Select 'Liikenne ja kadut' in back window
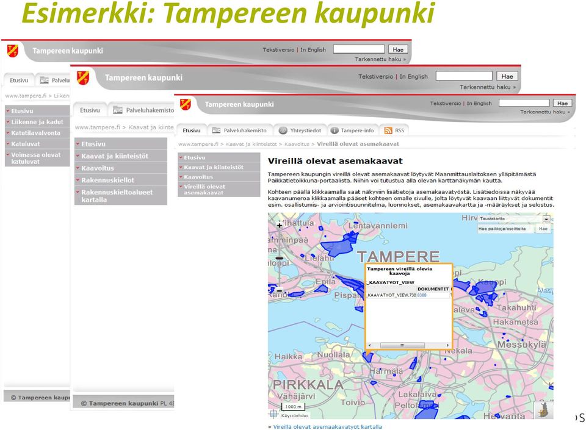This screenshot has width=586, height=430. [x=37, y=122]
